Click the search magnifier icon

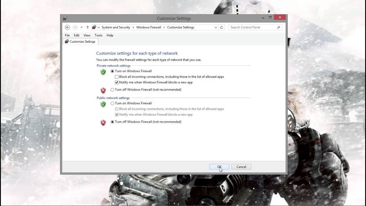[279, 27]
